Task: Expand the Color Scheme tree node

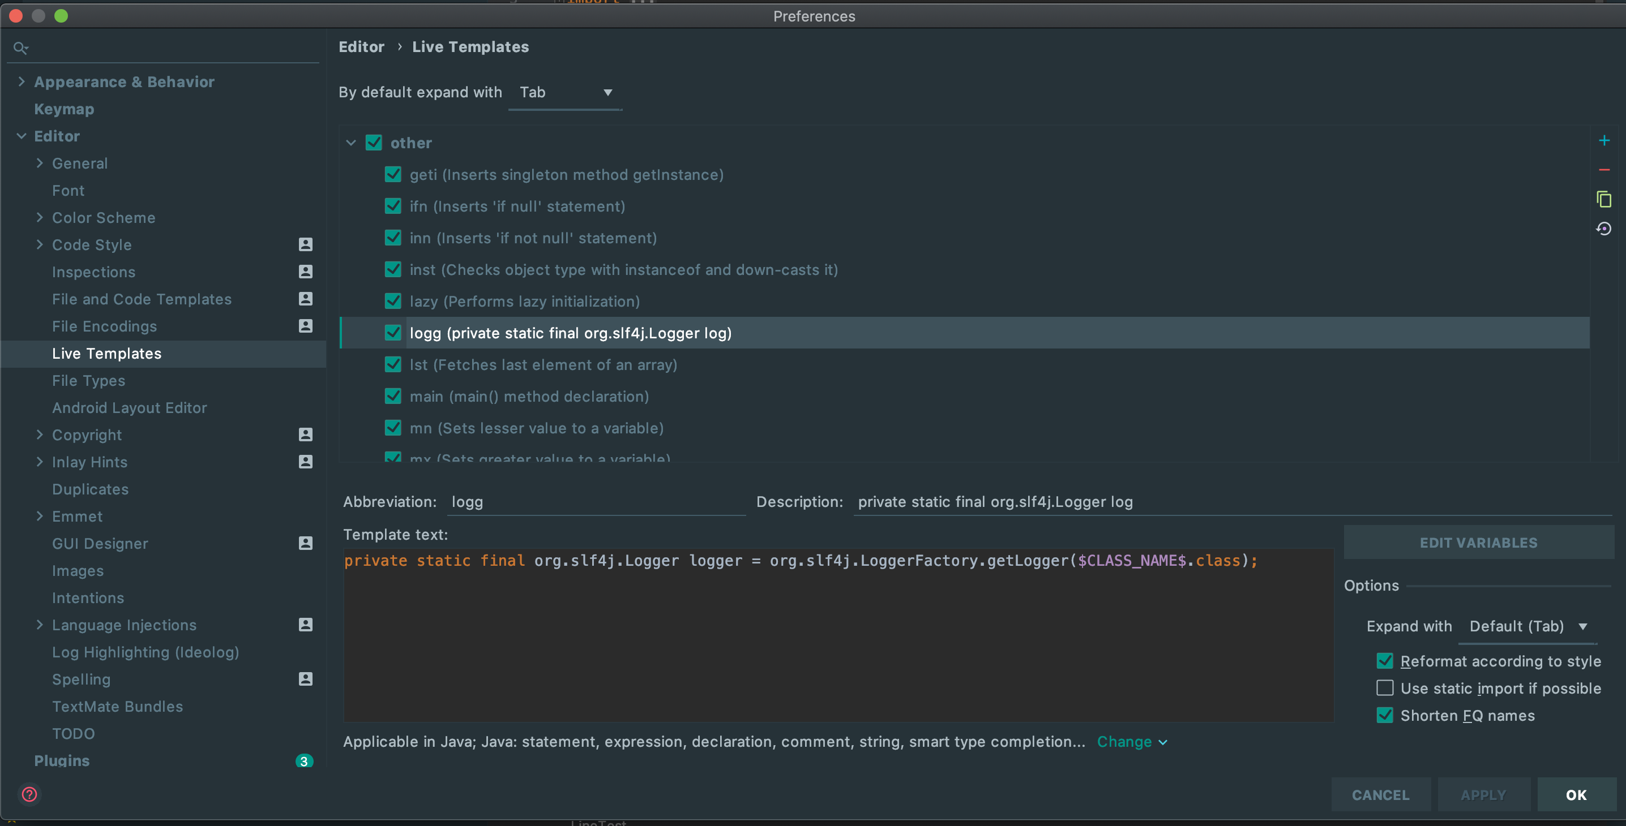Action: coord(40,218)
